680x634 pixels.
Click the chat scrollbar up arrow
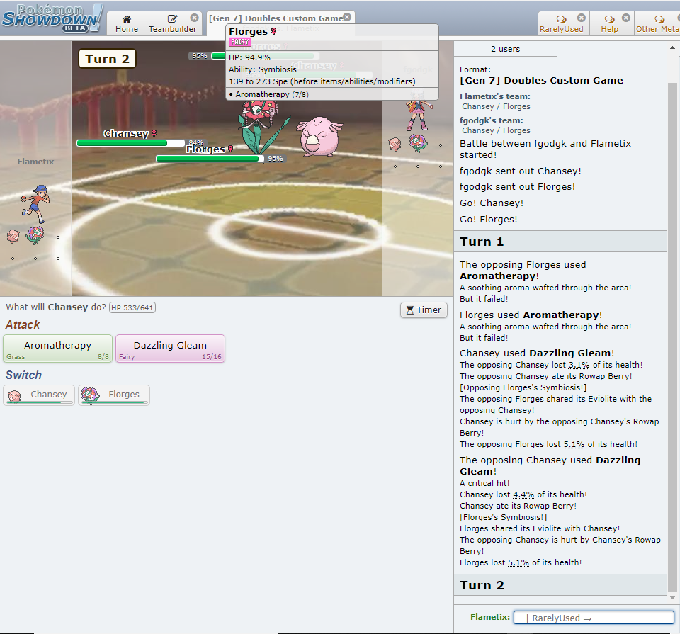672,47
